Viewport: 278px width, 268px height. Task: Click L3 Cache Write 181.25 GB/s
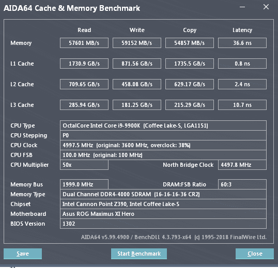pyautogui.click(x=137, y=105)
